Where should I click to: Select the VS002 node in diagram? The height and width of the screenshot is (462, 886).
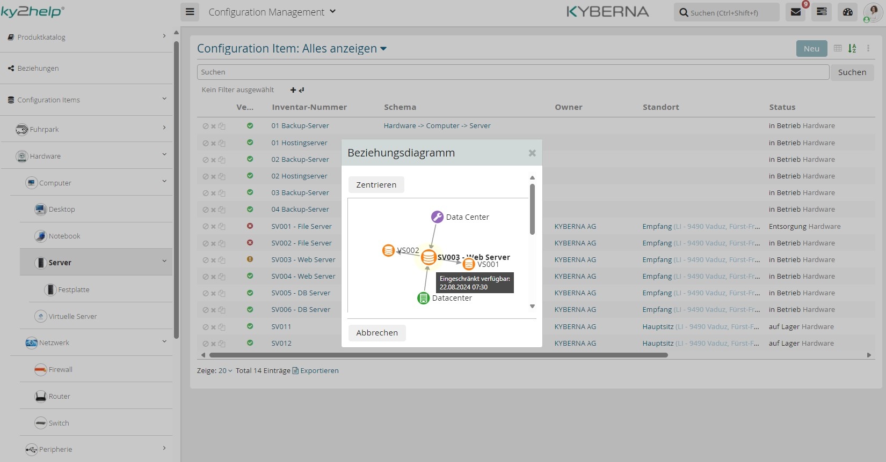pyautogui.click(x=388, y=250)
